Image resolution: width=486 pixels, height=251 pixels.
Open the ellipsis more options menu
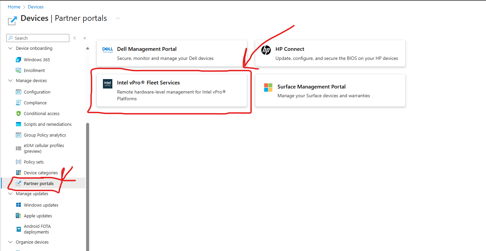[x=118, y=18]
